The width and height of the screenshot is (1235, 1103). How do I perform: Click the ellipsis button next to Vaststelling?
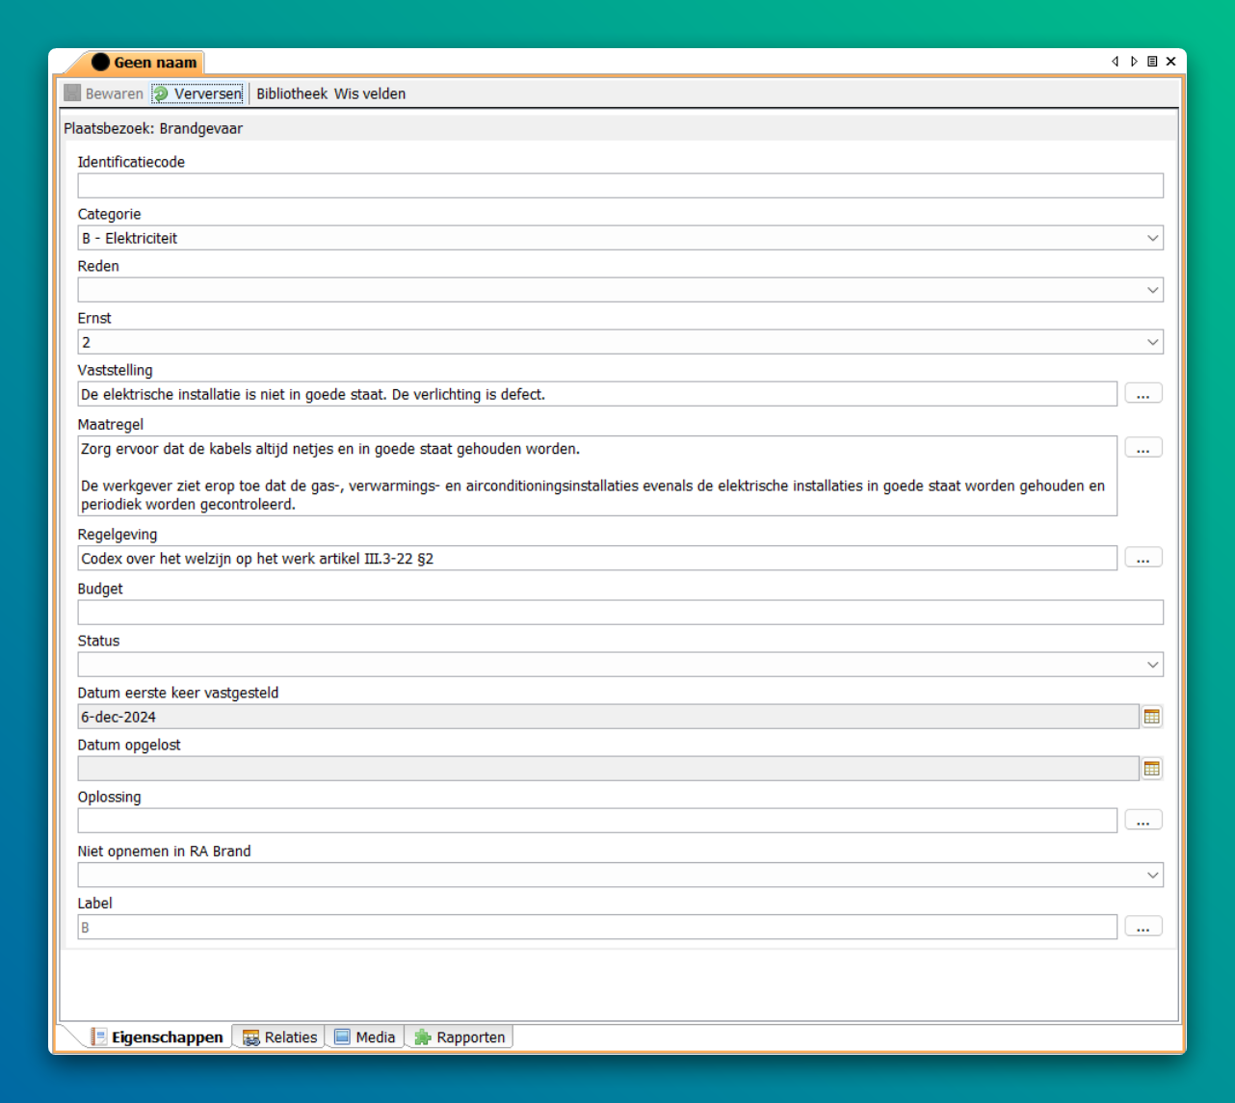1143,394
